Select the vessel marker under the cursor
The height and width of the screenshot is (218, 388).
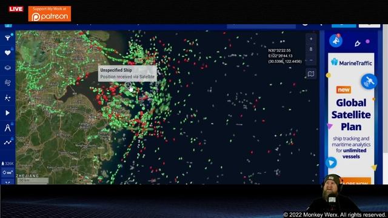[128, 85]
